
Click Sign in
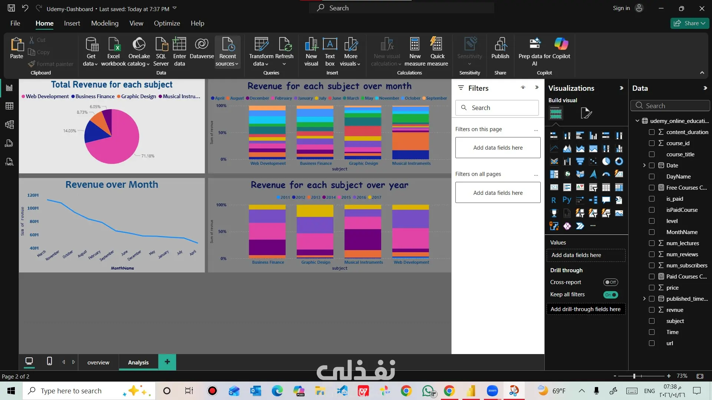pyautogui.click(x=621, y=8)
